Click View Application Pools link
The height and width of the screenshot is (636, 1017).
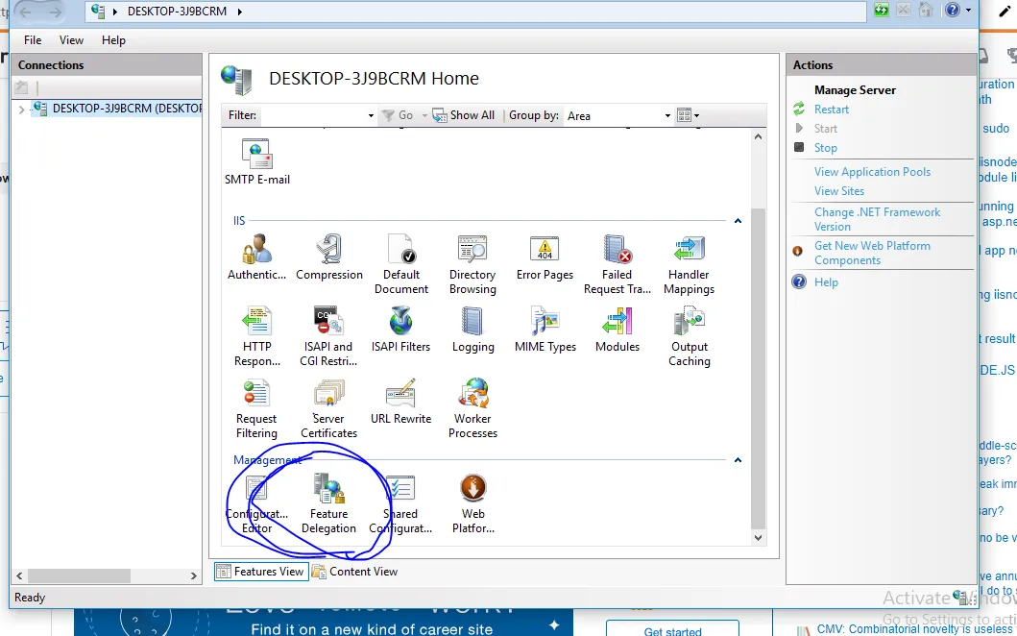[x=872, y=171]
